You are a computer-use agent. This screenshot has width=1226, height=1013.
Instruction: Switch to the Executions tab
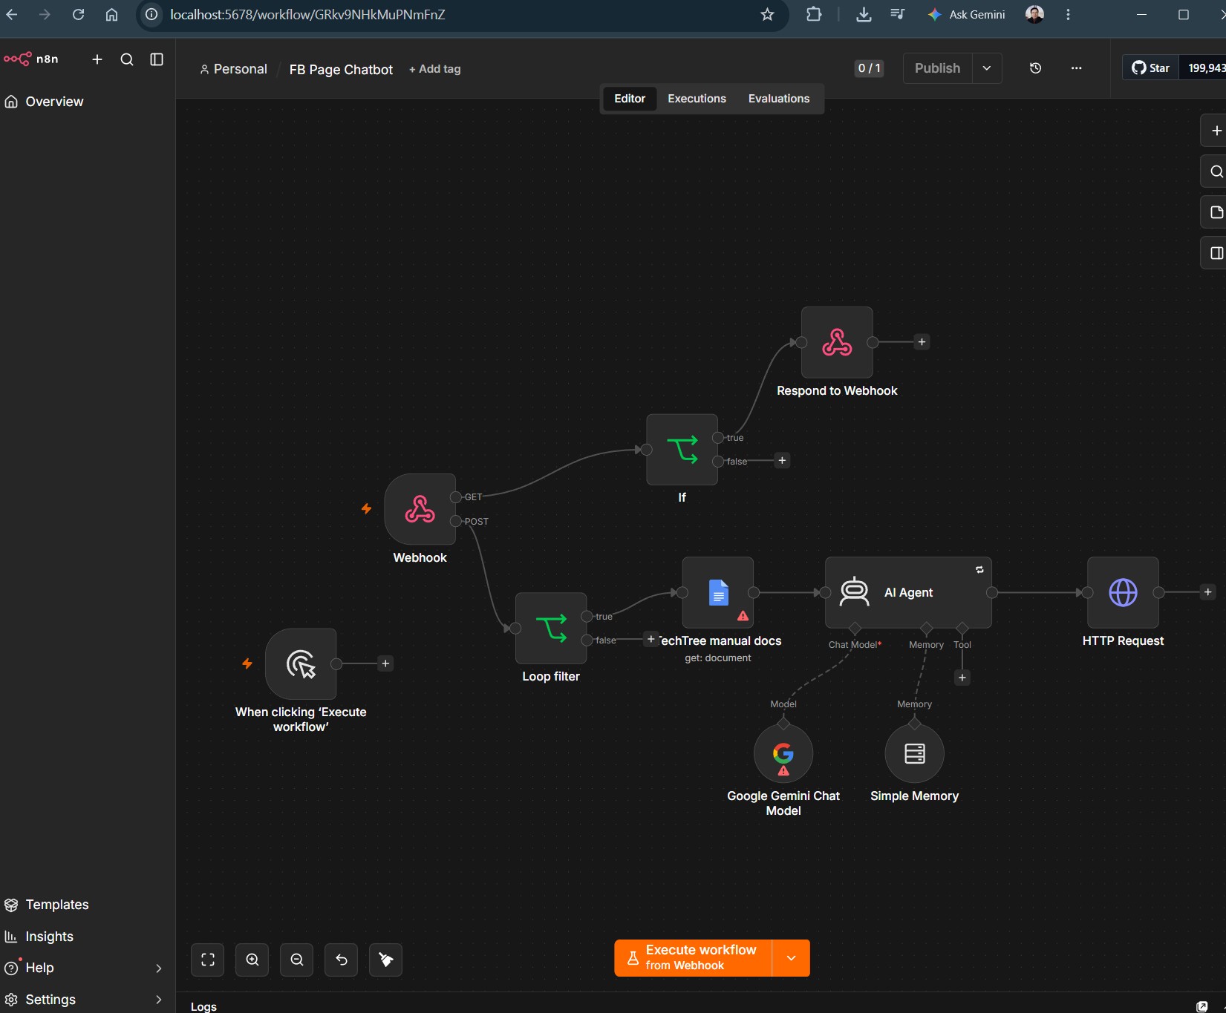coord(697,99)
